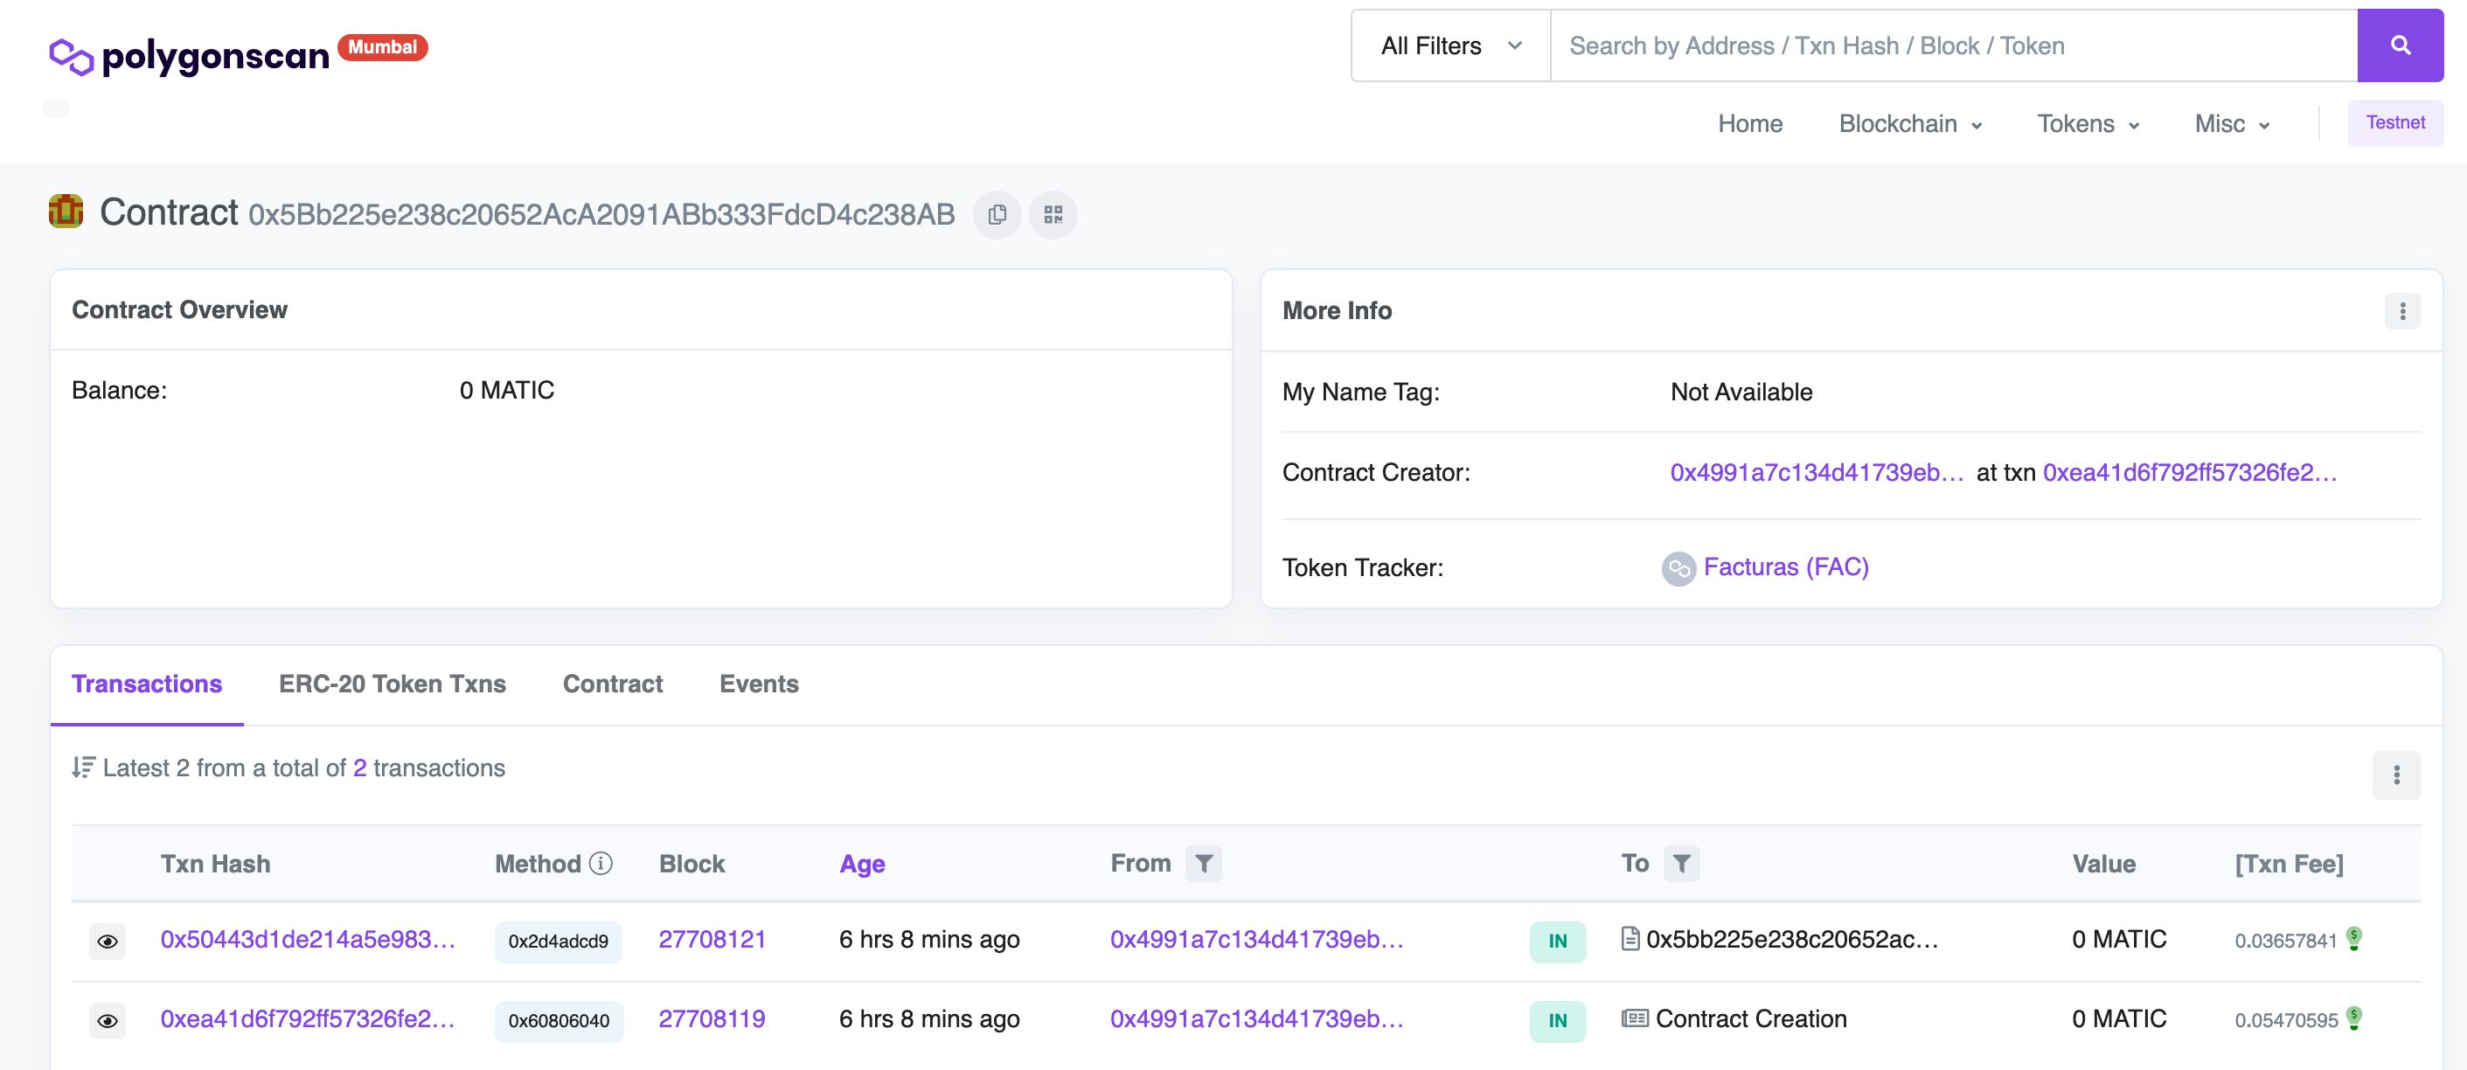Open From address in first transaction row
The height and width of the screenshot is (1070, 2467).
coord(1256,939)
